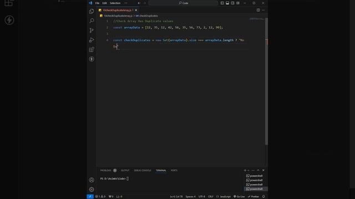This screenshot has height=199, width=355.
Task: Split the editor to the right
Action: pos(258,10)
